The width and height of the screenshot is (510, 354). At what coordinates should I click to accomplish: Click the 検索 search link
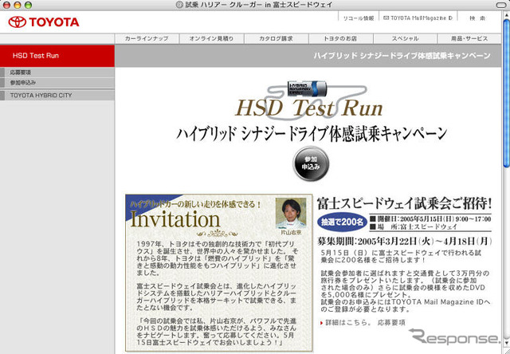coord(477,18)
